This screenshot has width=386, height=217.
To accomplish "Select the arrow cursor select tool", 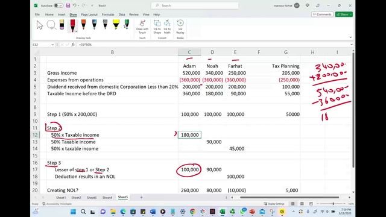I will pyautogui.click(x=40, y=25).
